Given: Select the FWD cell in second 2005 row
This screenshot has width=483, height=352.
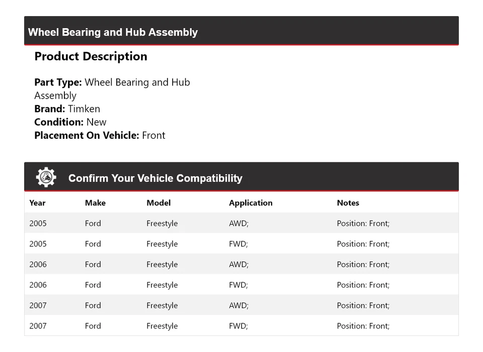Looking at the screenshot, I should pos(238,244).
